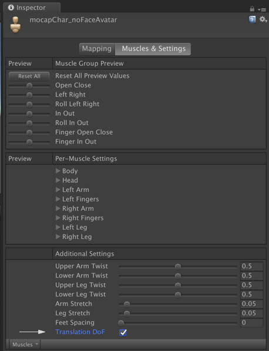Image resolution: width=269 pixels, height=351 pixels.
Task: Toggle the Translation DoF checkbox
Action: pyautogui.click(x=123, y=332)
